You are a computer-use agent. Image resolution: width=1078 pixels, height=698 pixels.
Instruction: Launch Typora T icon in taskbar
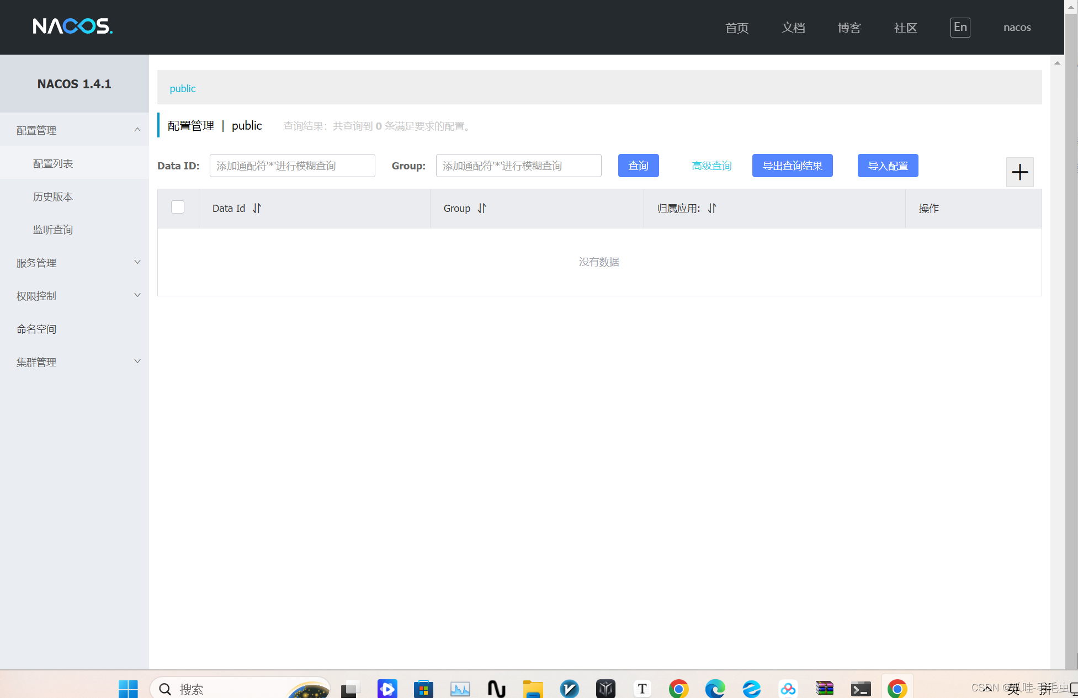[x=642, y=689]
